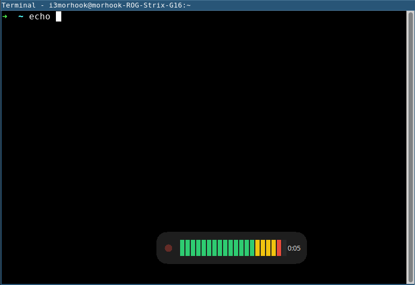Click the echo command text
Image resolution: width=415 pixels, height=285 pixels.
tap(40, 17)
